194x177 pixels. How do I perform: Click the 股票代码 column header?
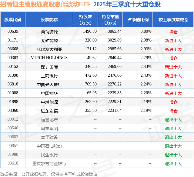click(13, 19)
